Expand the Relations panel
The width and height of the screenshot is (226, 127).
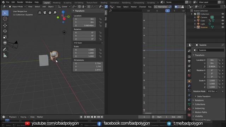pos(199,100)
